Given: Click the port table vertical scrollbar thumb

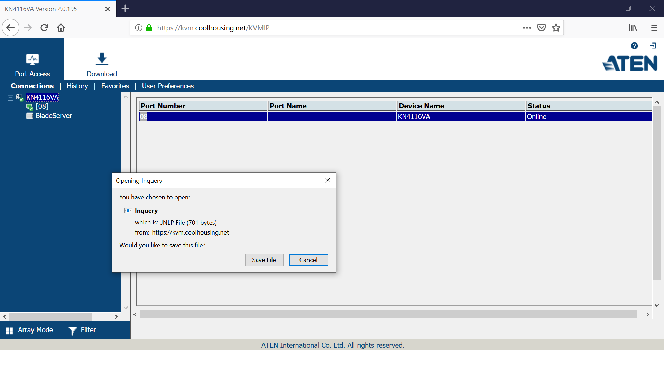Looking at the screenshot, I should point(657,193).
